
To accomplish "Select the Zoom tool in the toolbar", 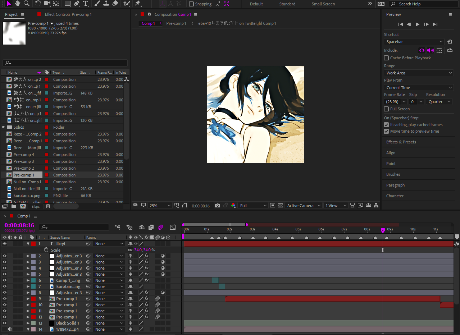I will [x=26, y=4].
